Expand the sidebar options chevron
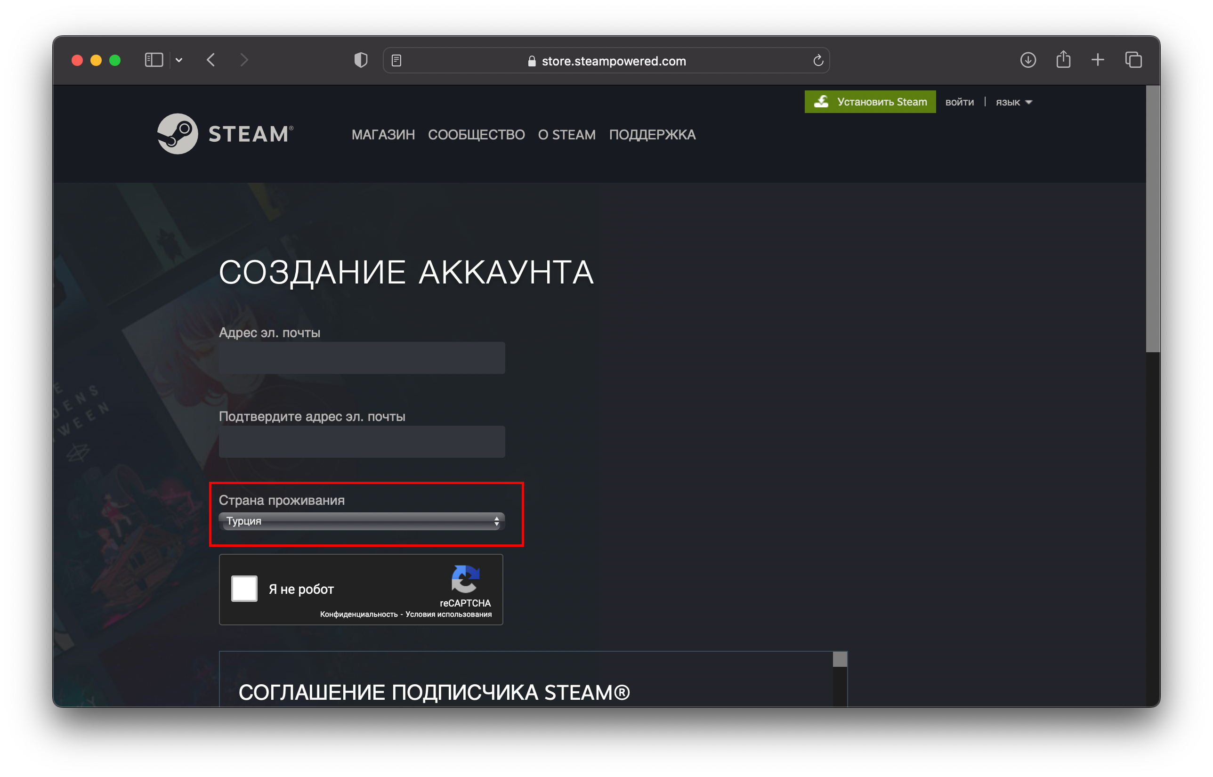1213x777 pixels. pyautogui.click(x=179, y=60)
